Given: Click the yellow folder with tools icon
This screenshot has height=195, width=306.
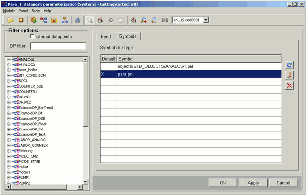Looking at the screenshot, I should click(x=54, y=20).
